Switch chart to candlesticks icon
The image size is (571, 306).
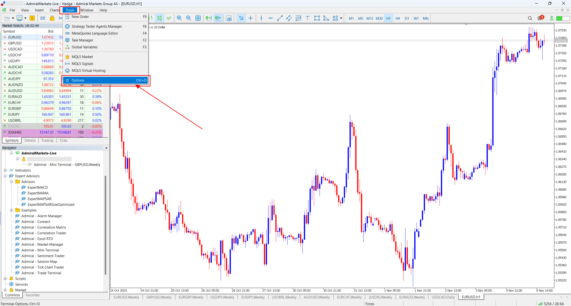click(x=160, y=18)
